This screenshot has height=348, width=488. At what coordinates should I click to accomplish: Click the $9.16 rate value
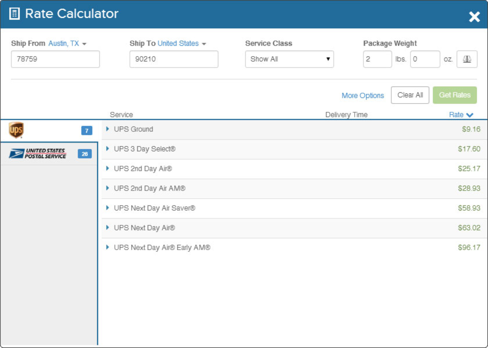point(471,129)
